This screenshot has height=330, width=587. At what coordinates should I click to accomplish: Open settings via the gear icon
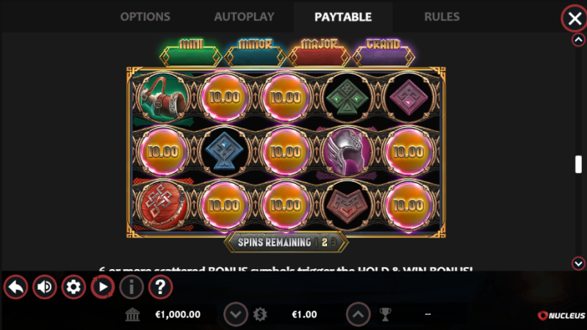(73, 287)
